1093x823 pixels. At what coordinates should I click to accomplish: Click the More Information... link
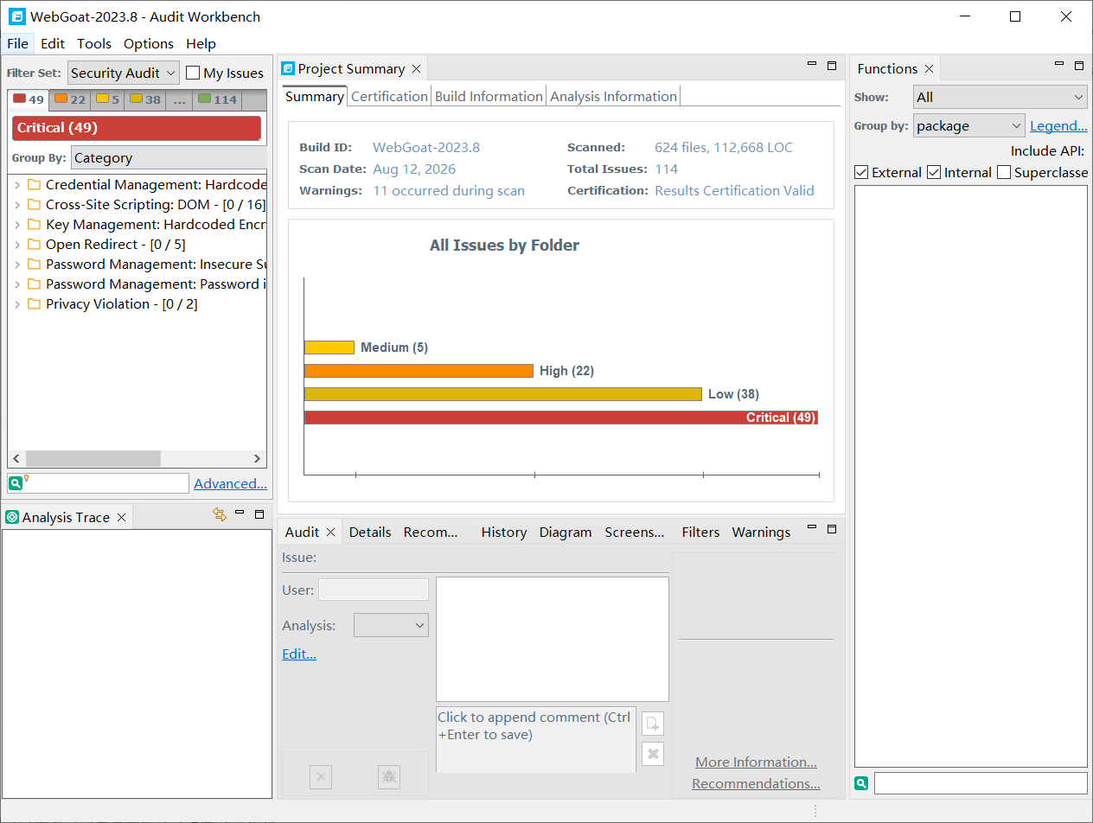756,762
